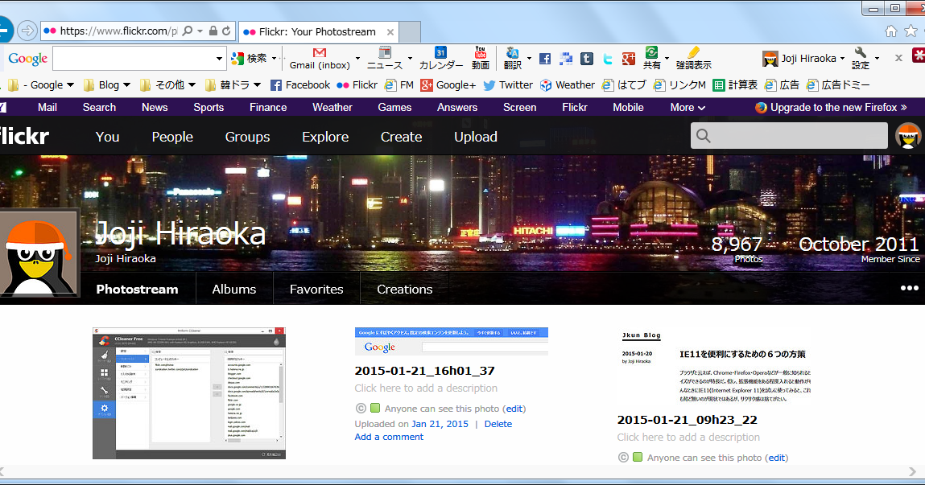Click green privacy square under 2015-01-21_16h01_37
The width and height of the screenshot is (925, 485).
[375, 408]
